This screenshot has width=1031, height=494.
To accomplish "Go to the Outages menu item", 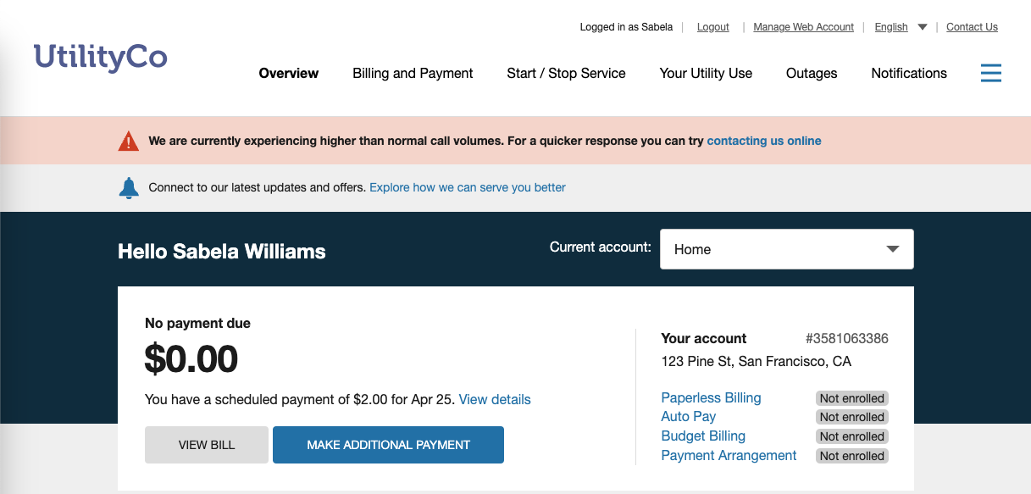I will coord(812,73).
